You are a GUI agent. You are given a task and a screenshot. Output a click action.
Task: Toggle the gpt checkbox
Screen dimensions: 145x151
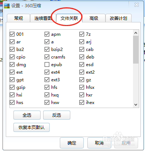point(12,80)
